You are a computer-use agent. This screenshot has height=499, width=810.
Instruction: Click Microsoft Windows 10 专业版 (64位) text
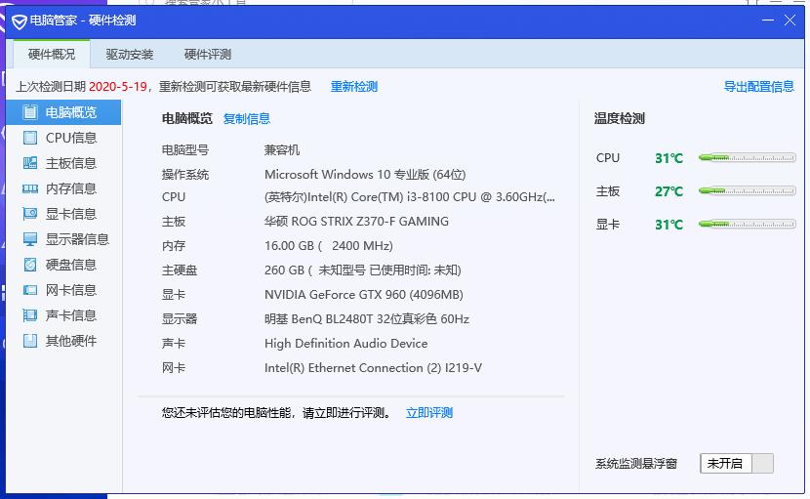pyautogui.click(x=365, y=174)
